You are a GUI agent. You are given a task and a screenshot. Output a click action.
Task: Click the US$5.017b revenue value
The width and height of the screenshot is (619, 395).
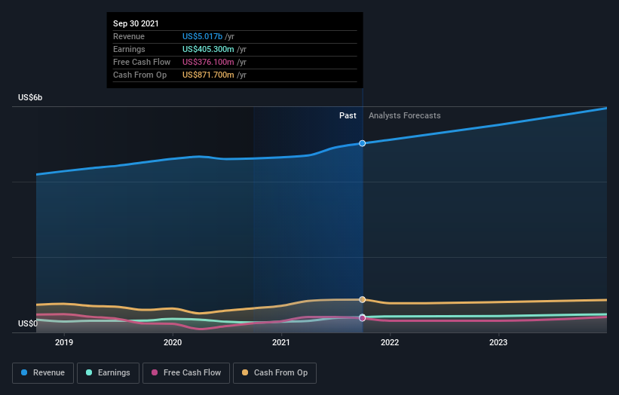[x=202, y=36]
